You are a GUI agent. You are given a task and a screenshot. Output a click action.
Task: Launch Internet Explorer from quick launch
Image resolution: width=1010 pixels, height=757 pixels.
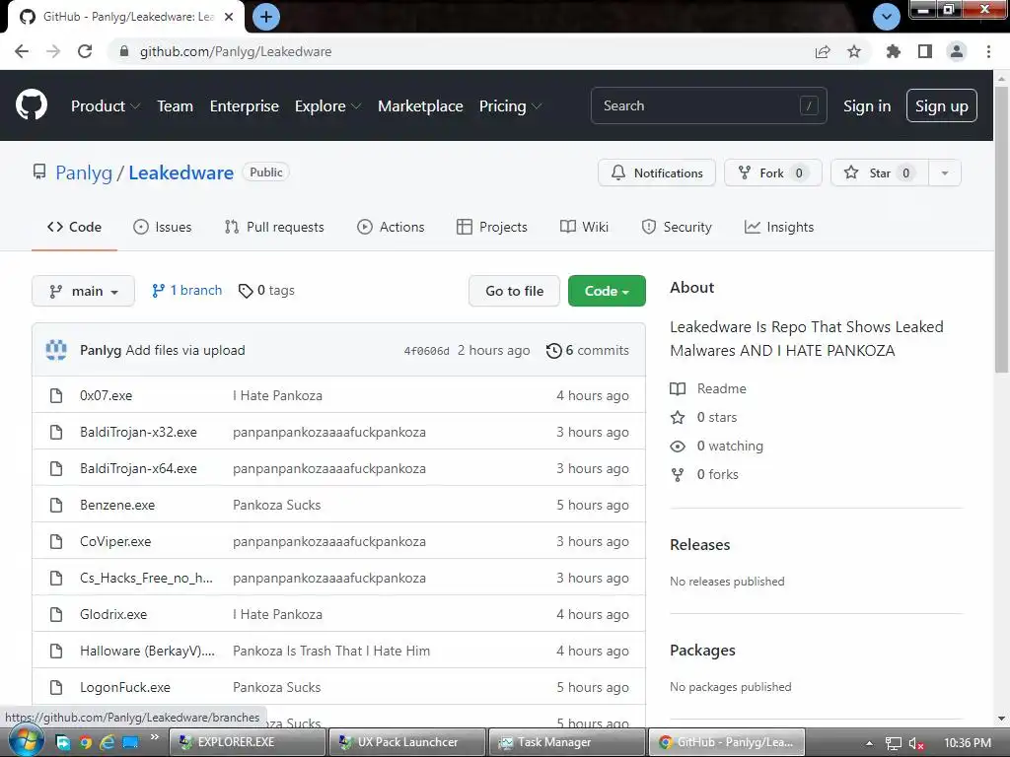[x=107, y=742]
